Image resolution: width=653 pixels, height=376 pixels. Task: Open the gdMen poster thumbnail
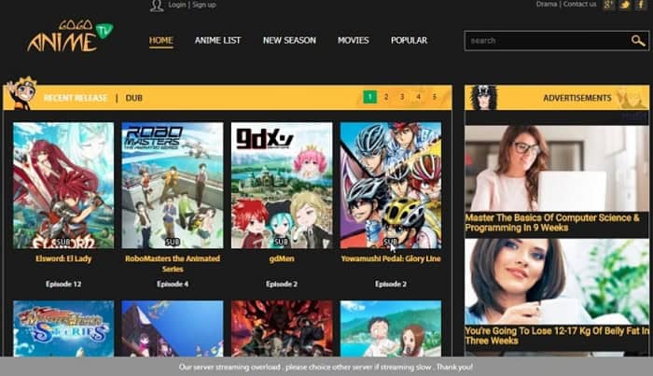pos(282,186)
